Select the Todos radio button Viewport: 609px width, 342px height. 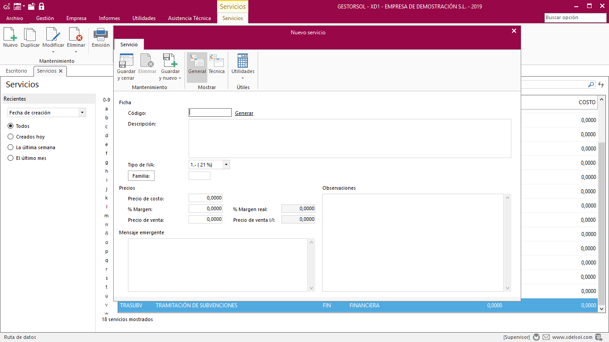11,126
